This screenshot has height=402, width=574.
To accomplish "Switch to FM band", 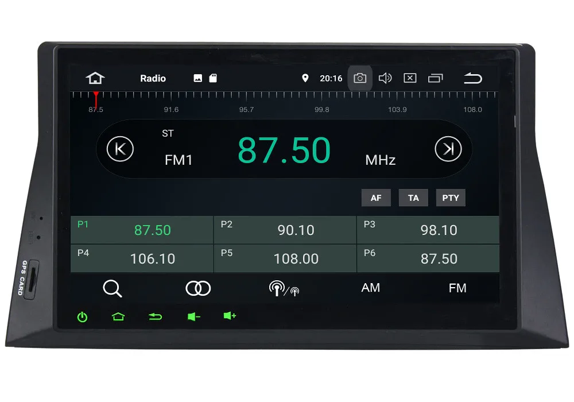I will tap(457, 288).
